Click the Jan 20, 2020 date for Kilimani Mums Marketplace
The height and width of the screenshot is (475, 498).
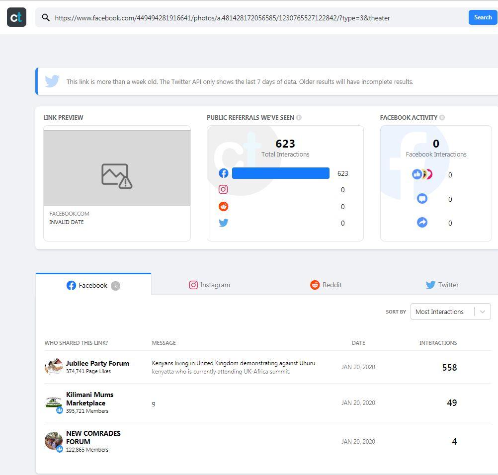pos(358,402)
